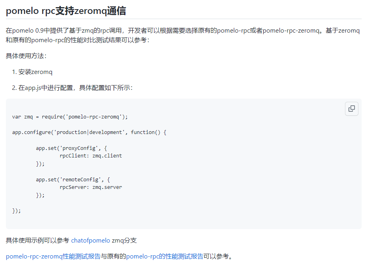Click the app.set 'remoteConfig' code line

click(x=73, y=179)
